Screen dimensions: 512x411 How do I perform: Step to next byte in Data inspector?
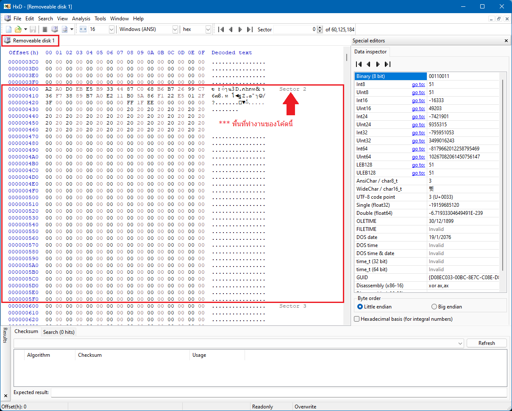click(x=378, y=64)
